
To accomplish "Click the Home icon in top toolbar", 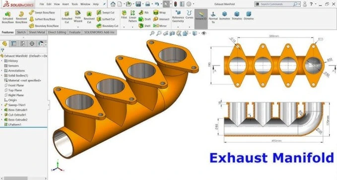I will coord(113,4).
